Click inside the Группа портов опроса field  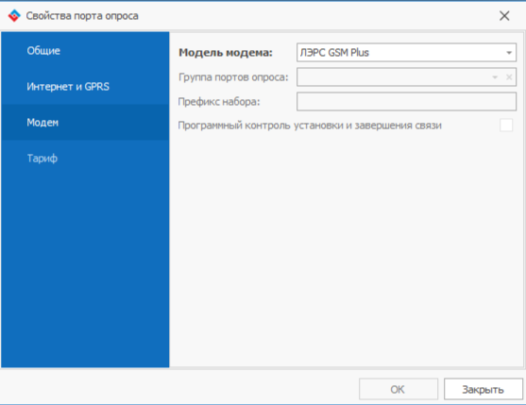[x=393, y=77]
